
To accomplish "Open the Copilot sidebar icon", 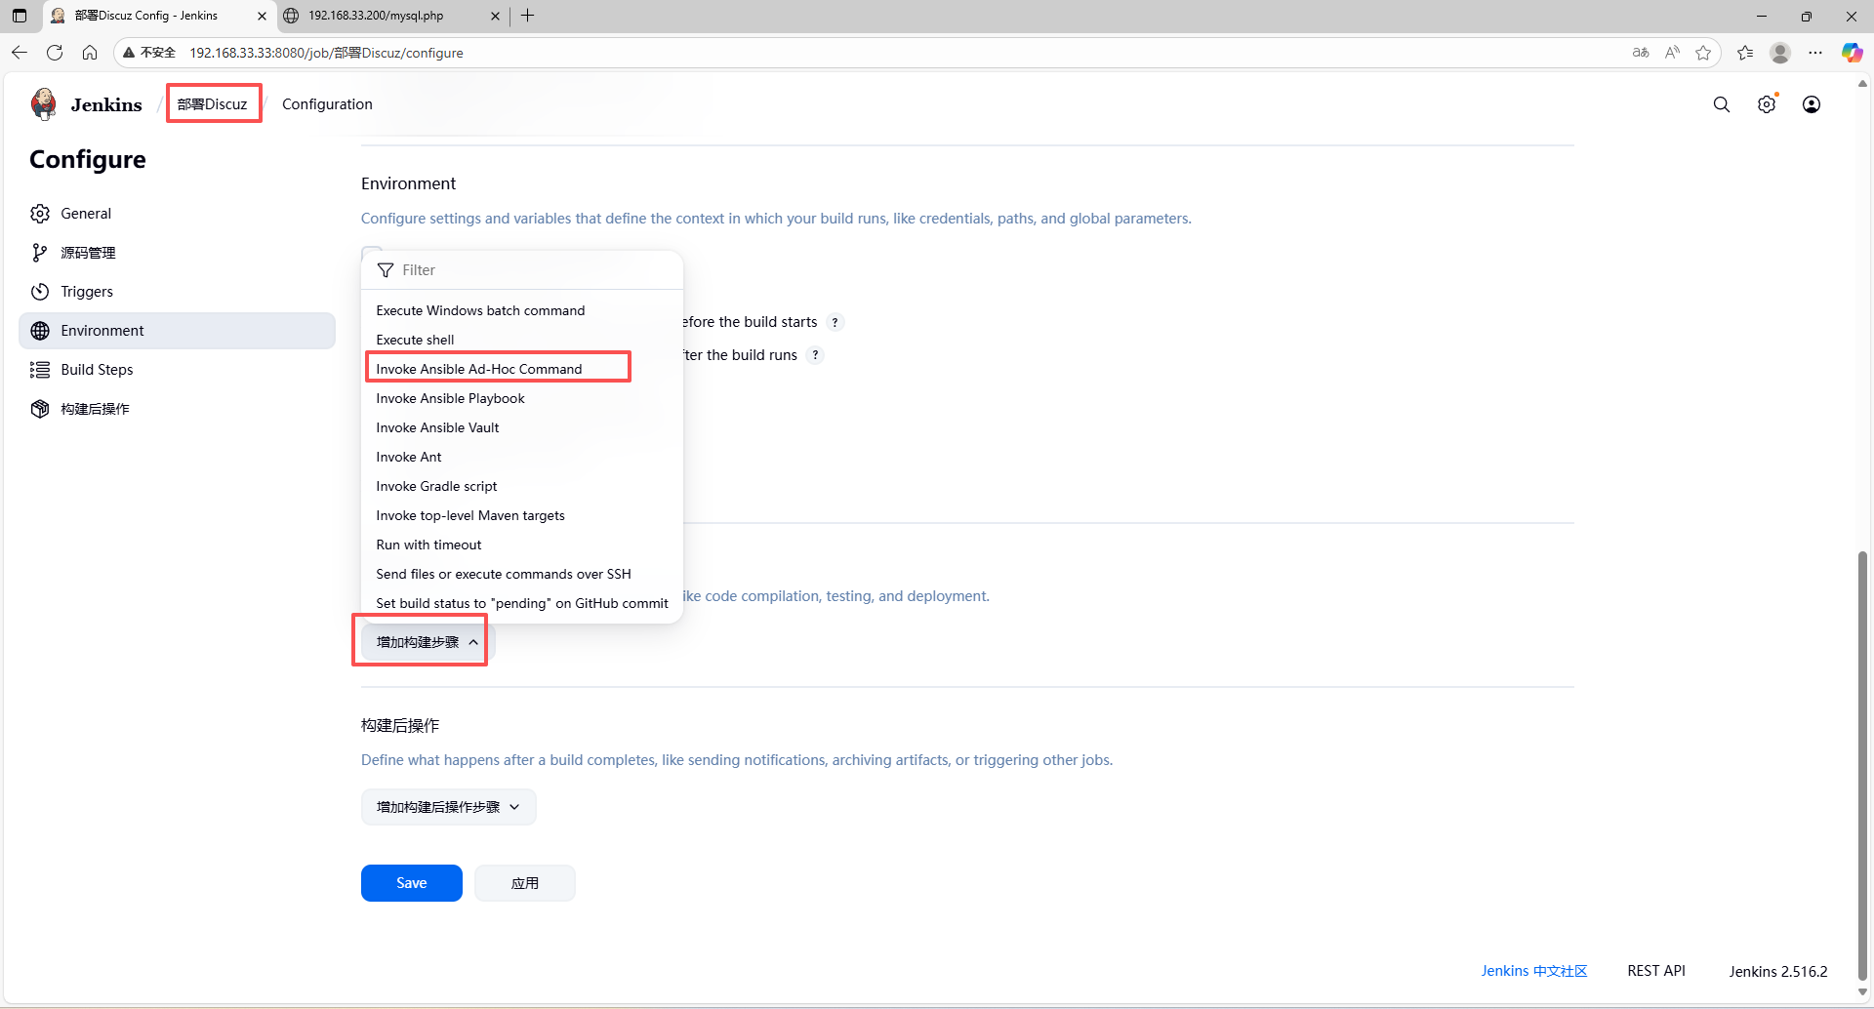I will [1852, 53].
